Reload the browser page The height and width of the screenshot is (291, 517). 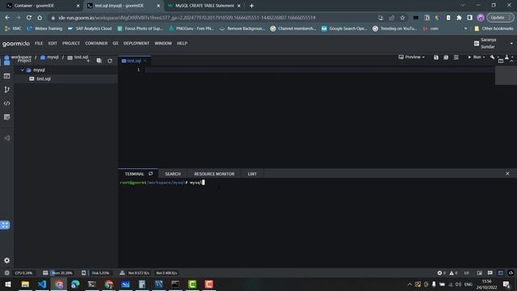click(x=29, y=18)
